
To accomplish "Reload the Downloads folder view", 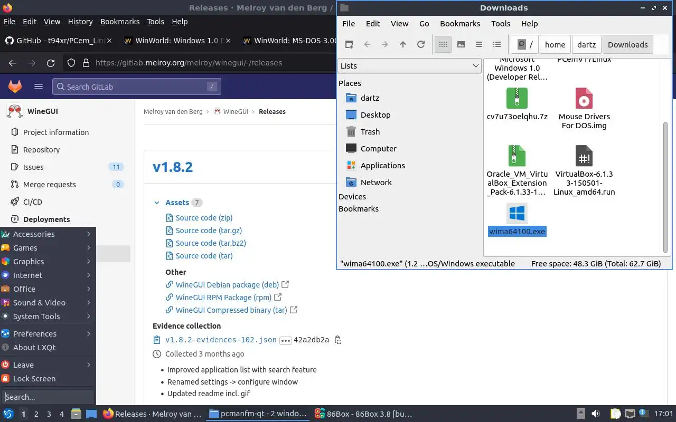I will coord(421,44).
